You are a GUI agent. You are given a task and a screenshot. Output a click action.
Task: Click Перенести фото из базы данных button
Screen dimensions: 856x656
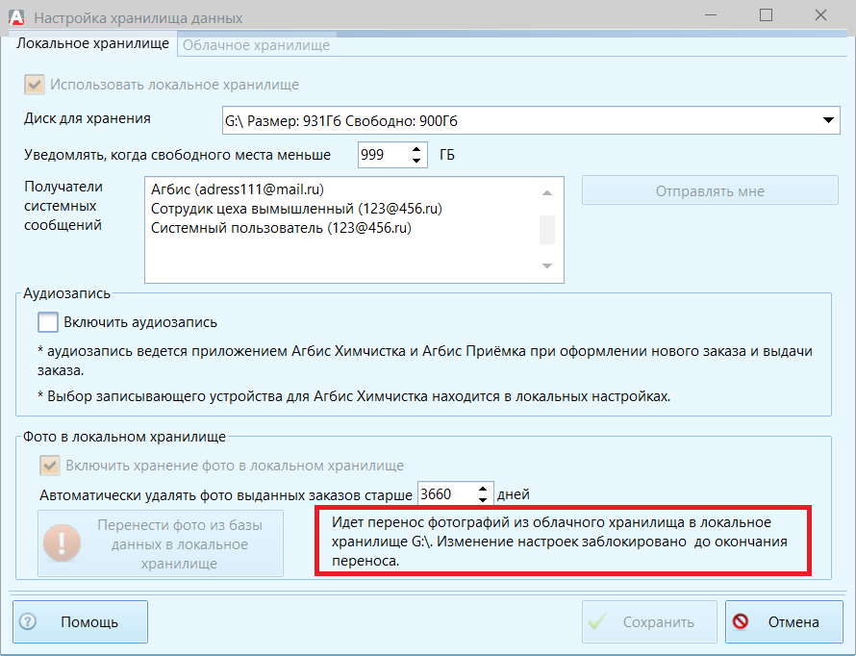[x=161, y=543]
